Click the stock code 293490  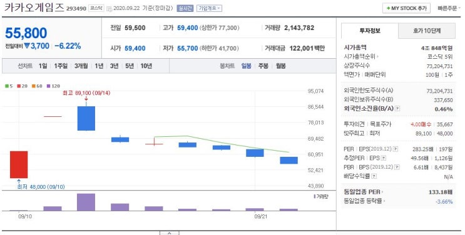(x=76, y=9)
